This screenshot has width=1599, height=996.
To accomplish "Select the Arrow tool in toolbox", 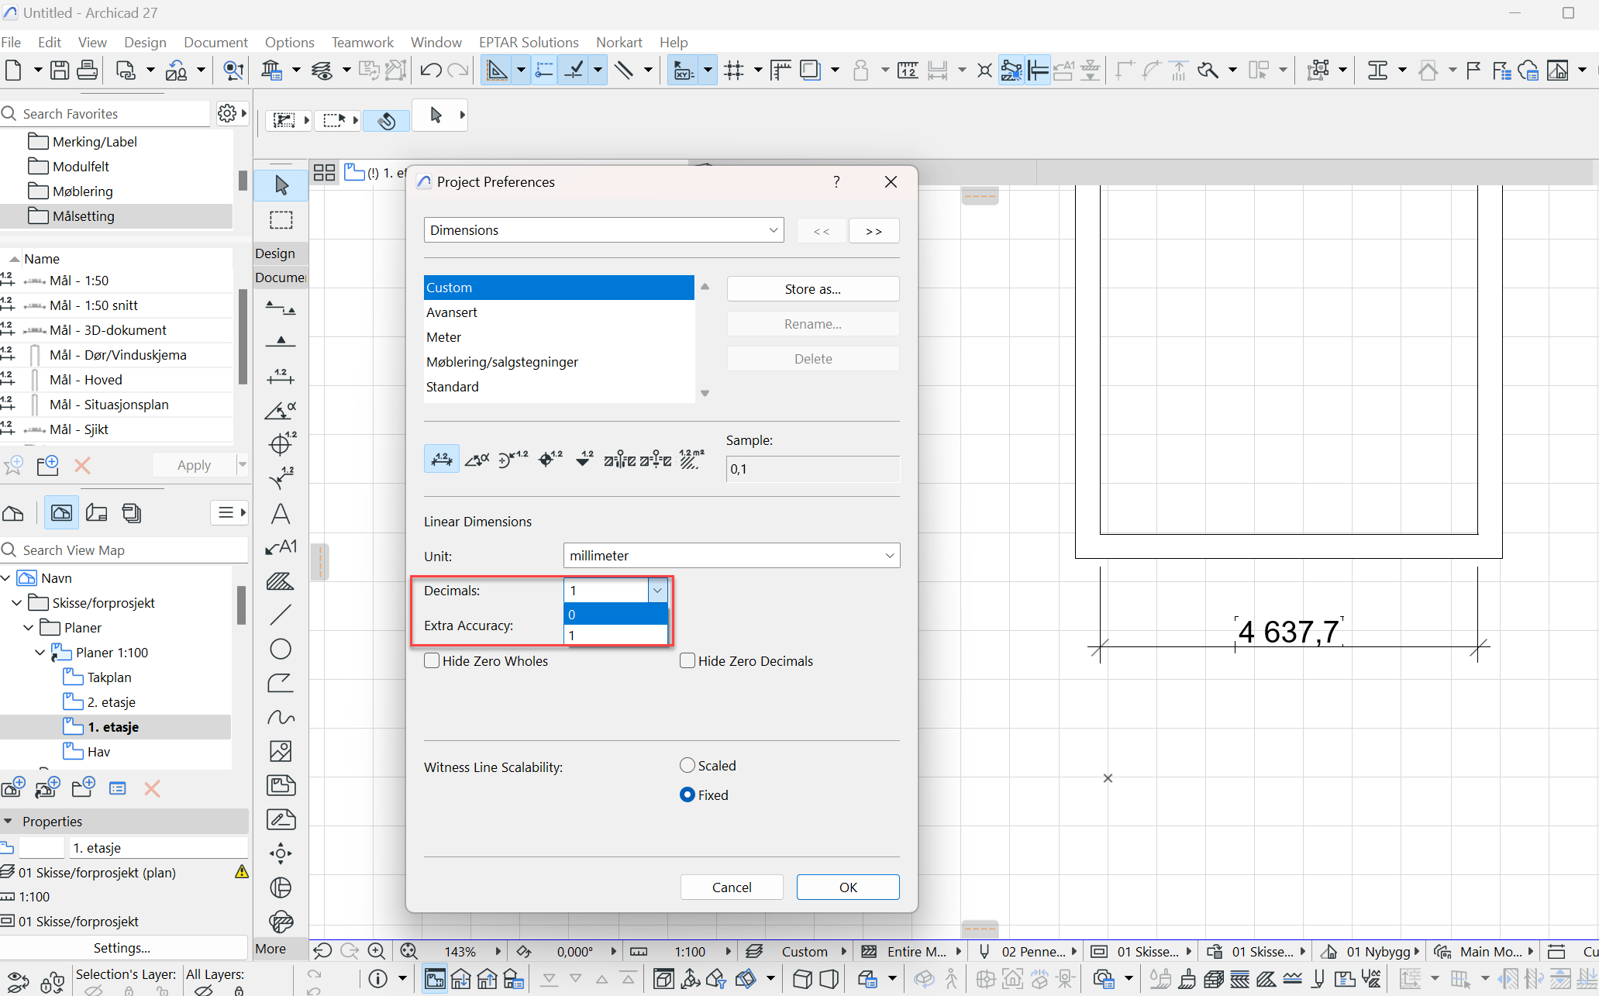I will coord(281,185).
